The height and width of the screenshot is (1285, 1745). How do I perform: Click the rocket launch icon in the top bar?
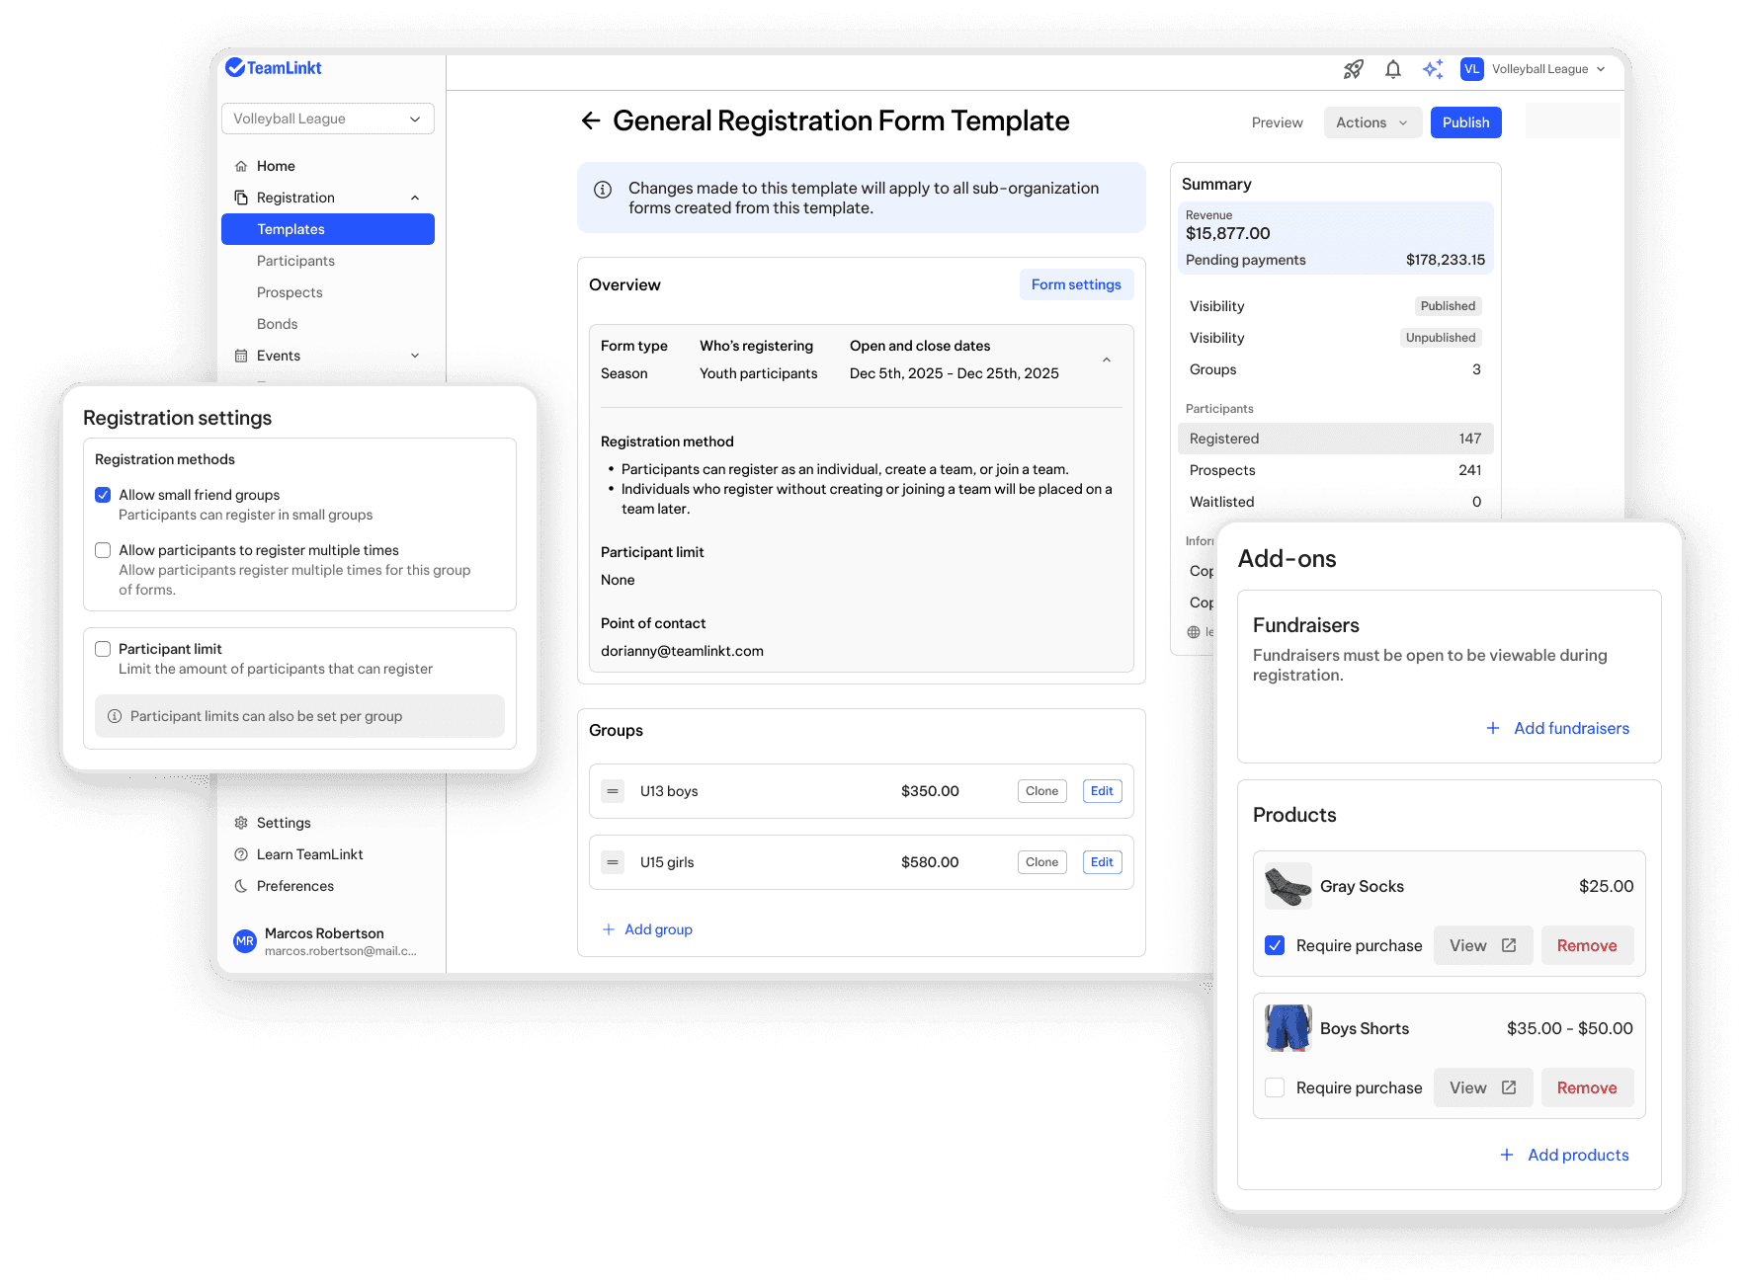pos(1353,69)
